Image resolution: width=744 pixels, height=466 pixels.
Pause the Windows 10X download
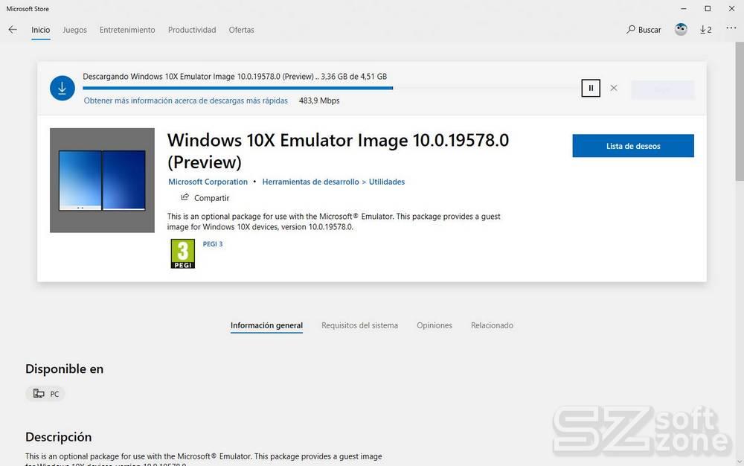(591, 88)
